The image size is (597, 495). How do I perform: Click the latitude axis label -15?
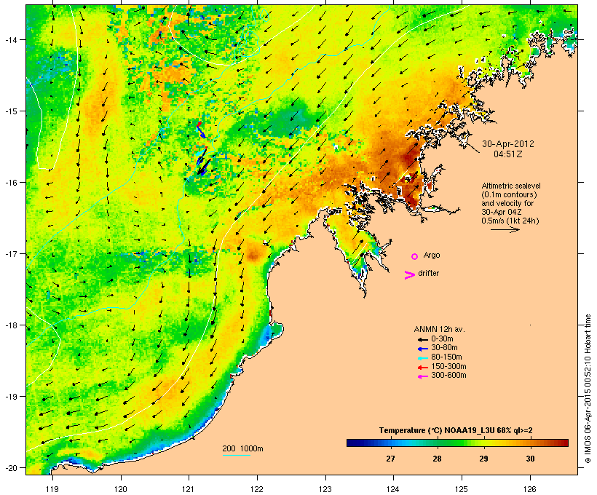(x=11, y=111)
